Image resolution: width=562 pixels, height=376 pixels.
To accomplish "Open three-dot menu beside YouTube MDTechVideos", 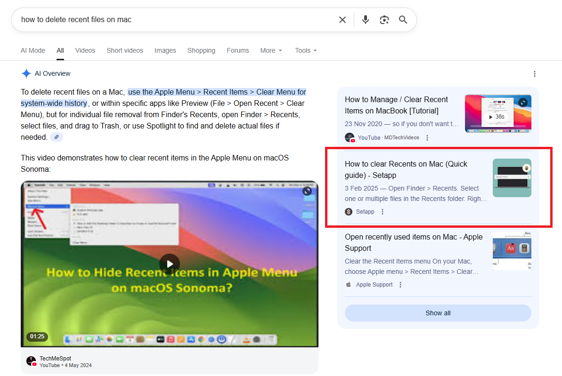I will (427, 138).
